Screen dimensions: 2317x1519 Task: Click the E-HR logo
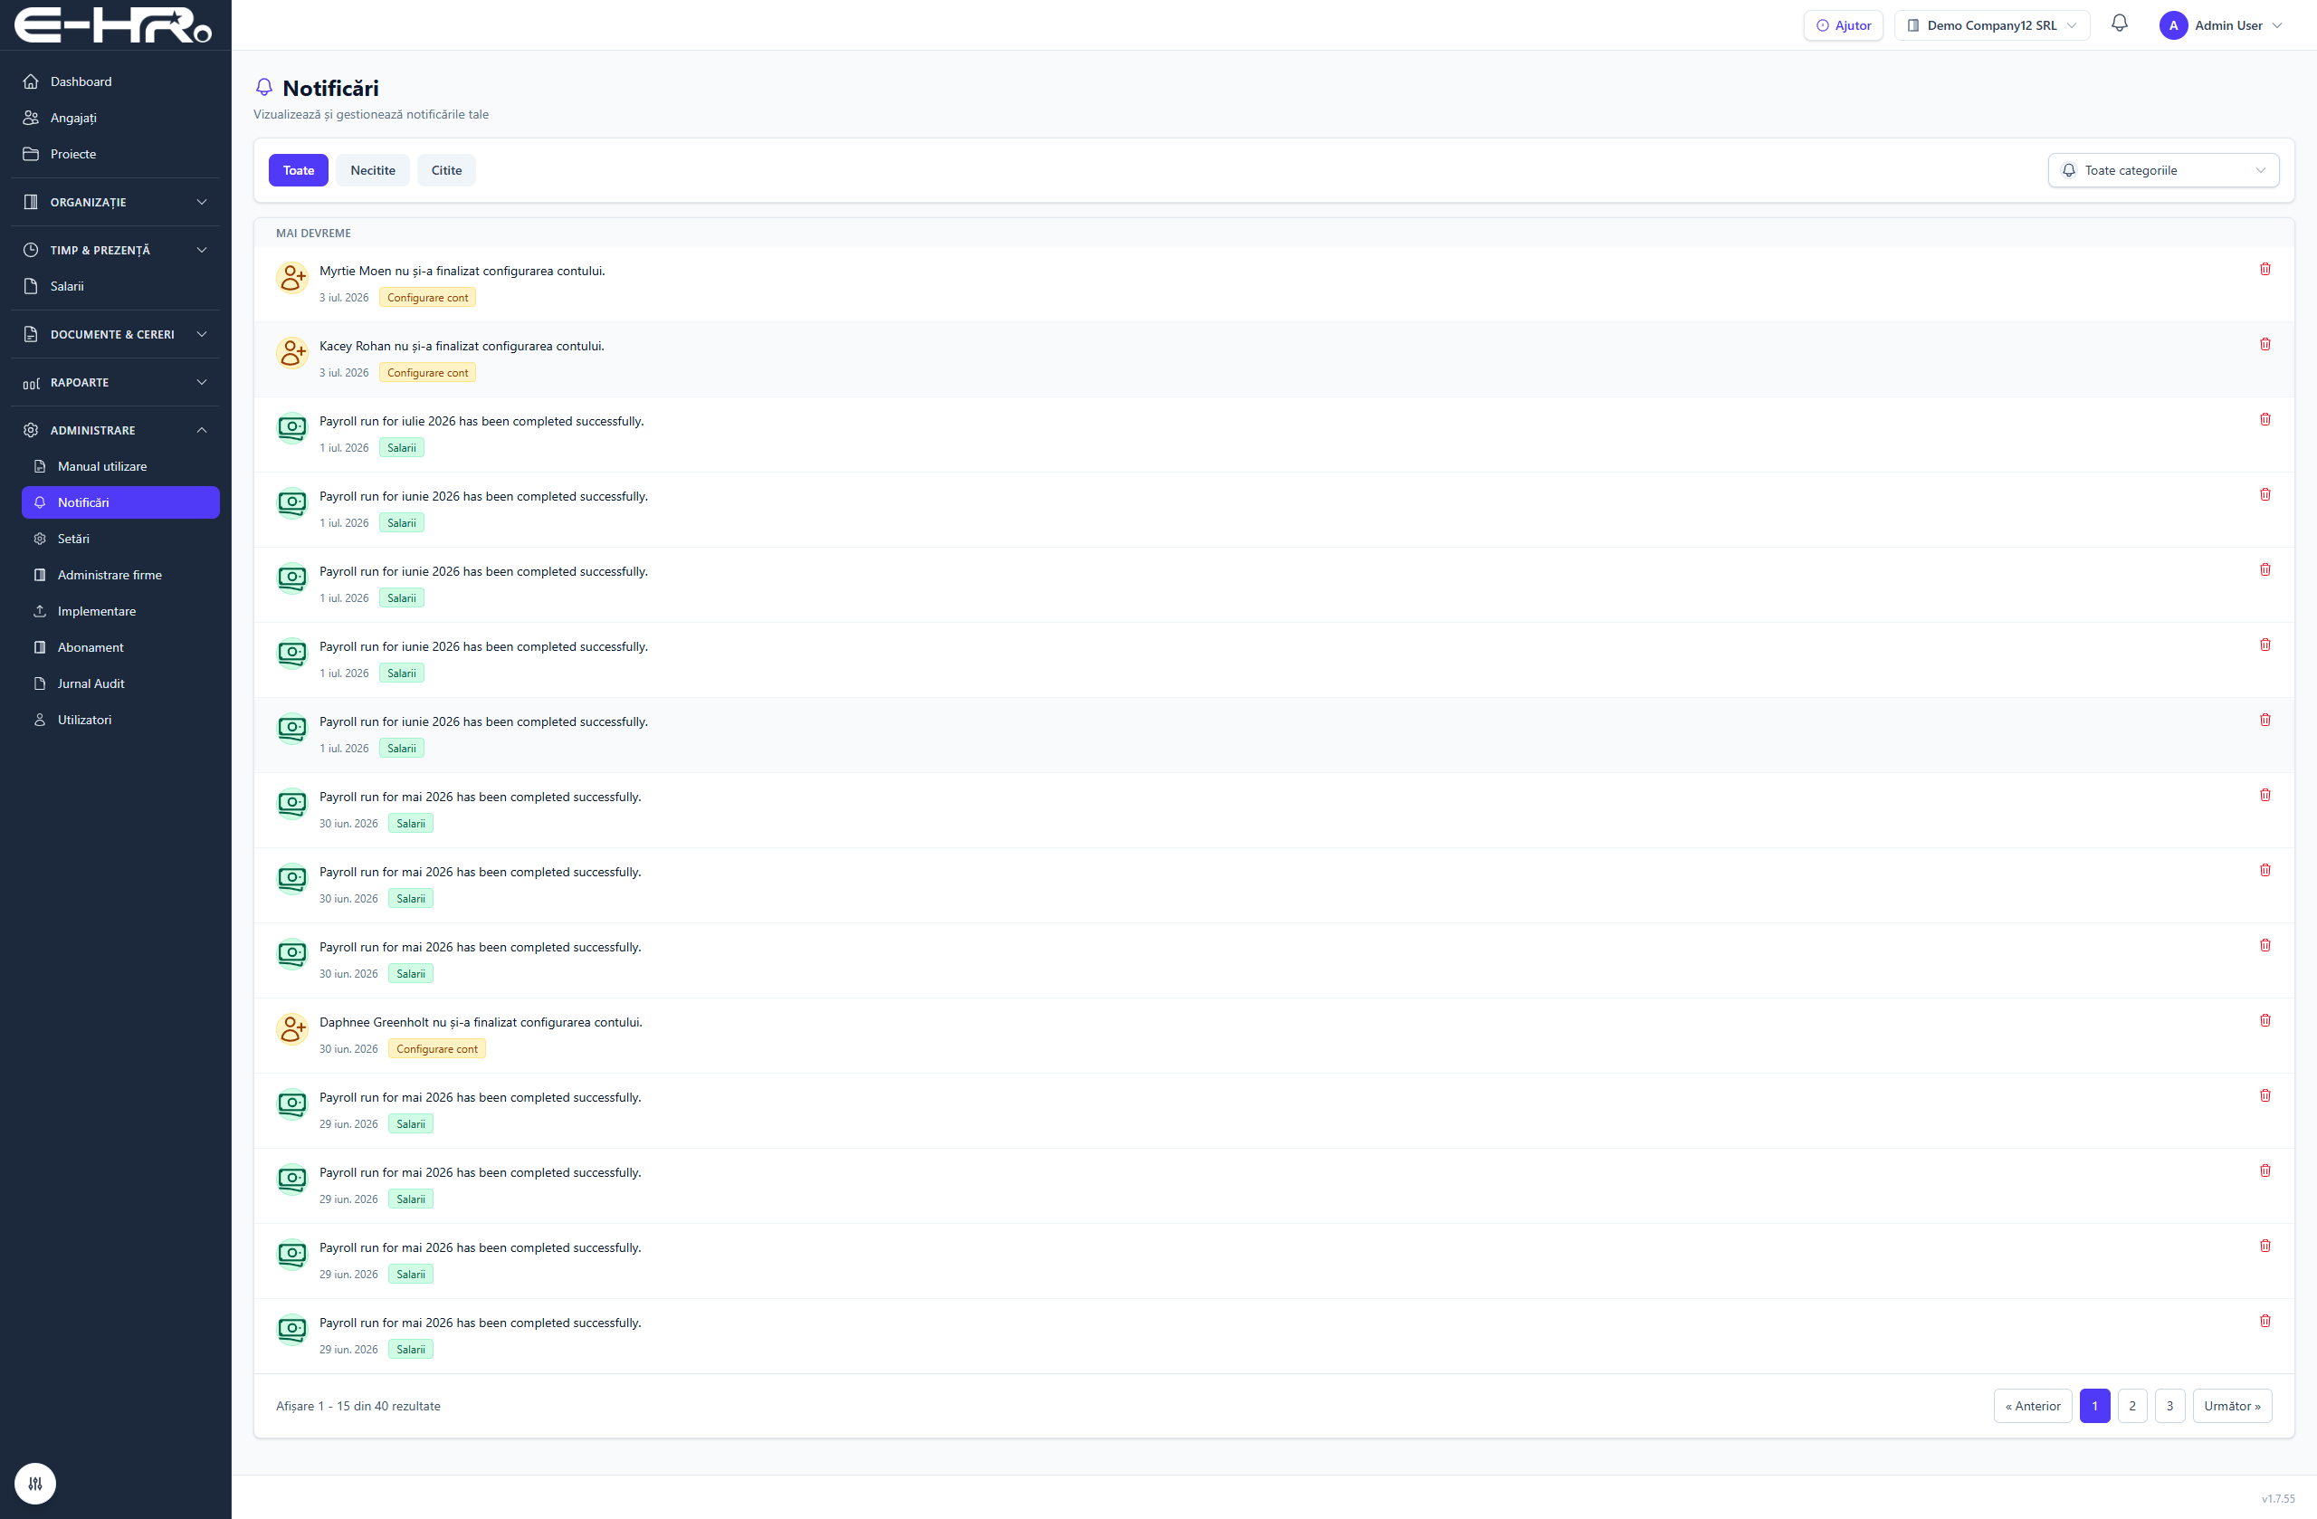[x=113, y=25]
